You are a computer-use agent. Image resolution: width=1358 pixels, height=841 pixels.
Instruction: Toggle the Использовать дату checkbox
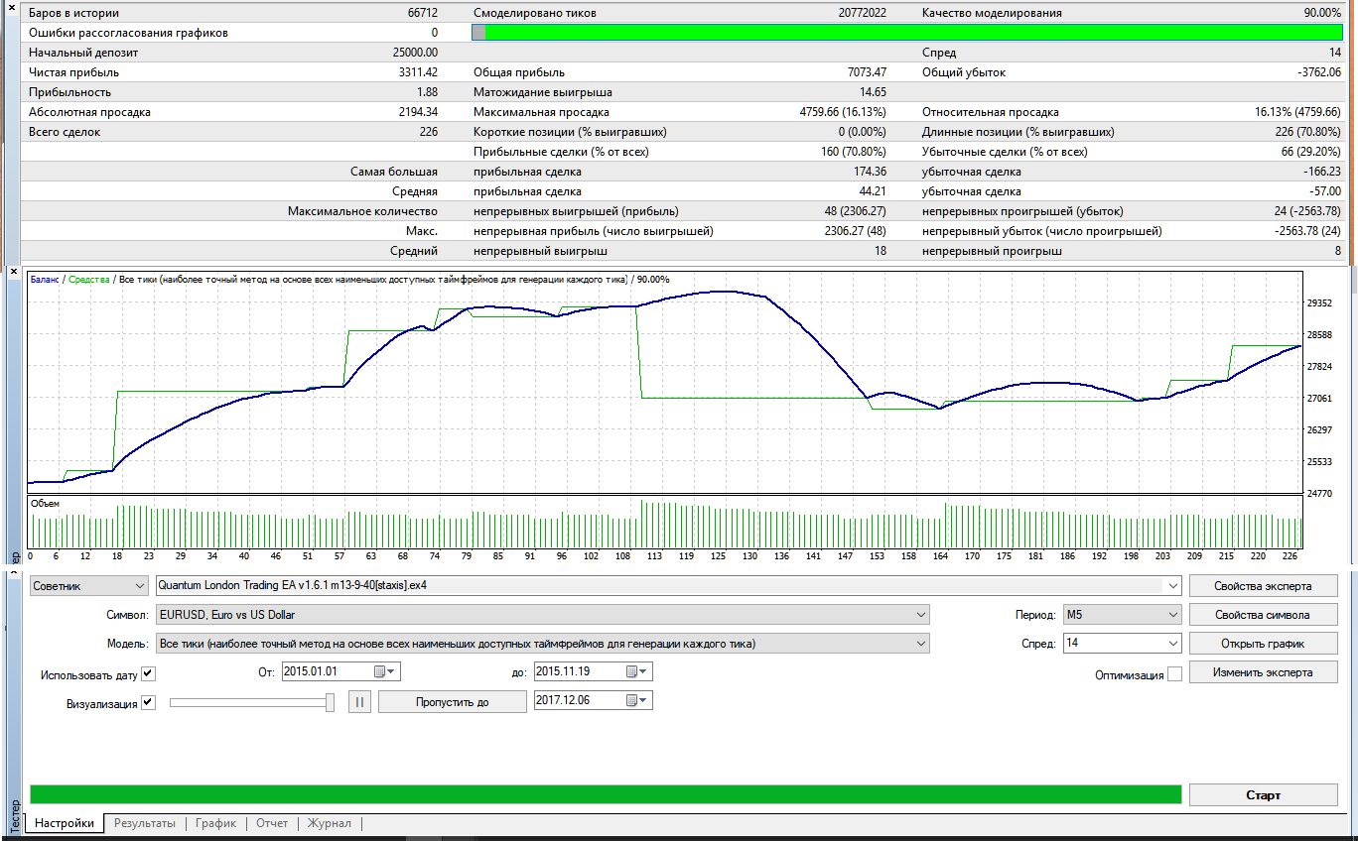pyautogui.click(x=148, y=674)
